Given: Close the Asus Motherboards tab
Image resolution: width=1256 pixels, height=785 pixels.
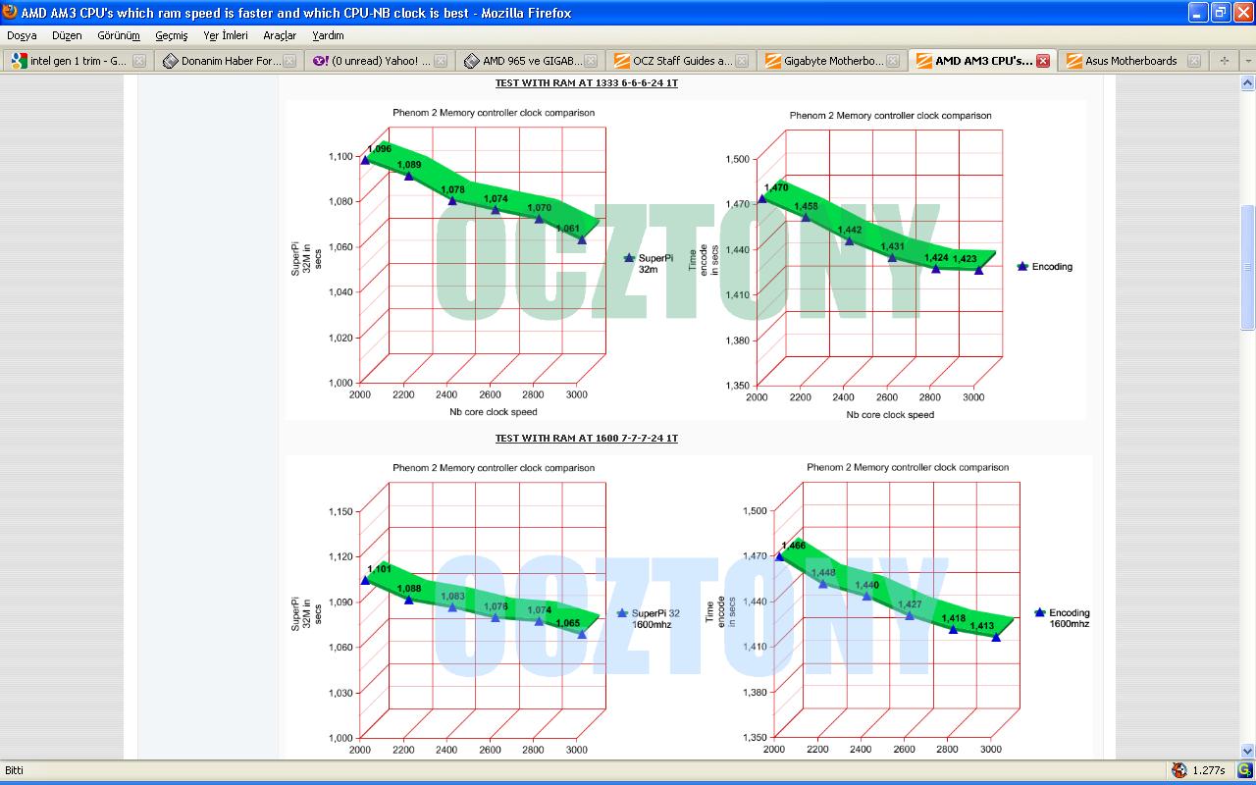Looking at the screenshot, I should [x=1194, y=61].
